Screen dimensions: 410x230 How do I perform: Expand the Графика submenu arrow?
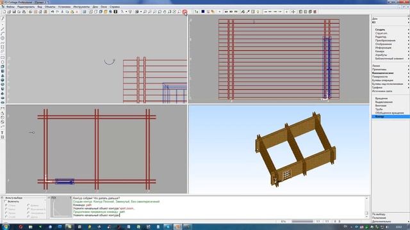(x=408, y=88)
